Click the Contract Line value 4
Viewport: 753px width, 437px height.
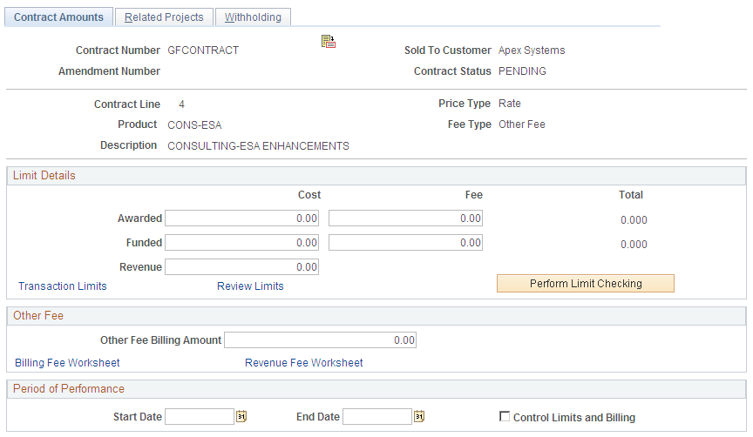pos(181,104)
